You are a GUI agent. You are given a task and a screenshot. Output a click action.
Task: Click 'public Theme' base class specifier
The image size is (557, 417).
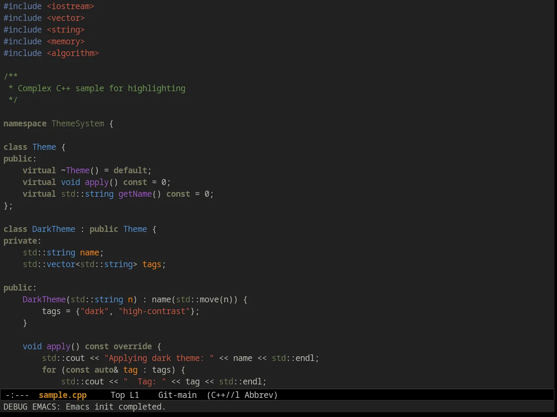click(118, 229)
